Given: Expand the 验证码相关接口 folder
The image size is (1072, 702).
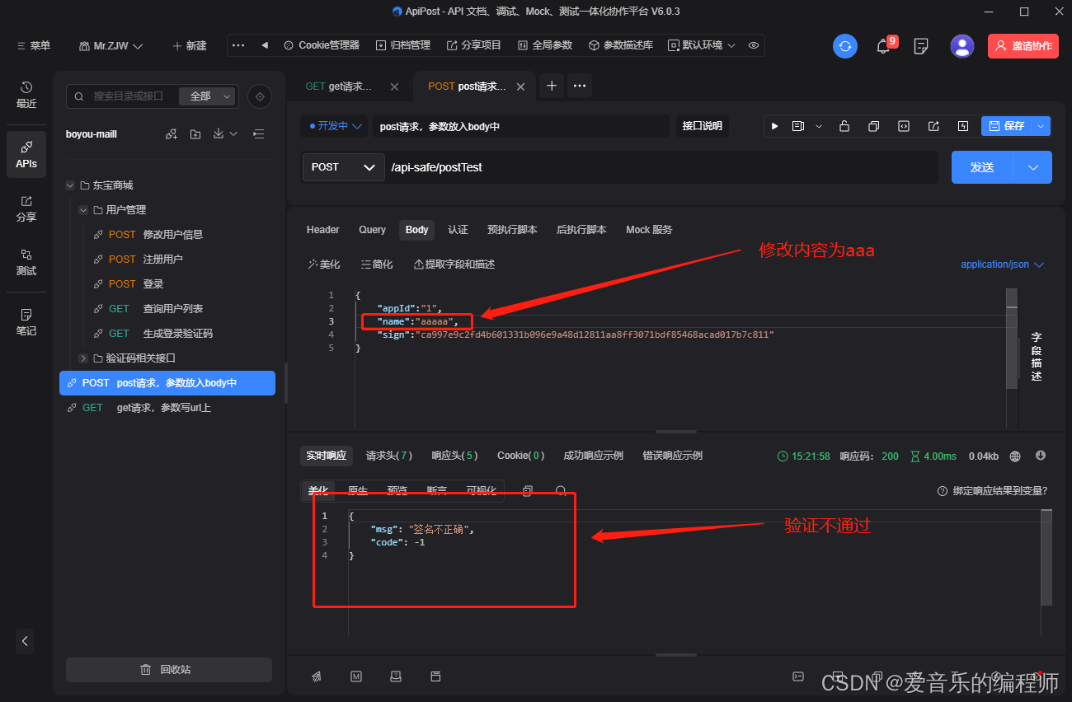Looking at the screenshot, I should click(82, 358).
